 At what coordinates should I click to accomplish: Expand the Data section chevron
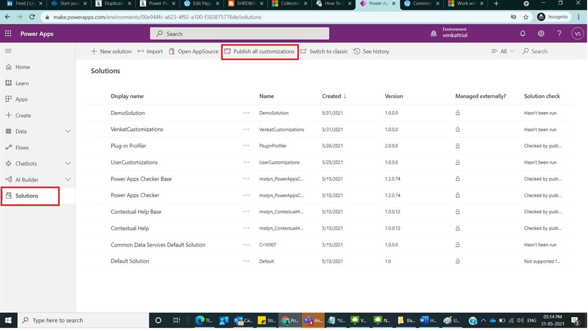click(x=68, y=131)
